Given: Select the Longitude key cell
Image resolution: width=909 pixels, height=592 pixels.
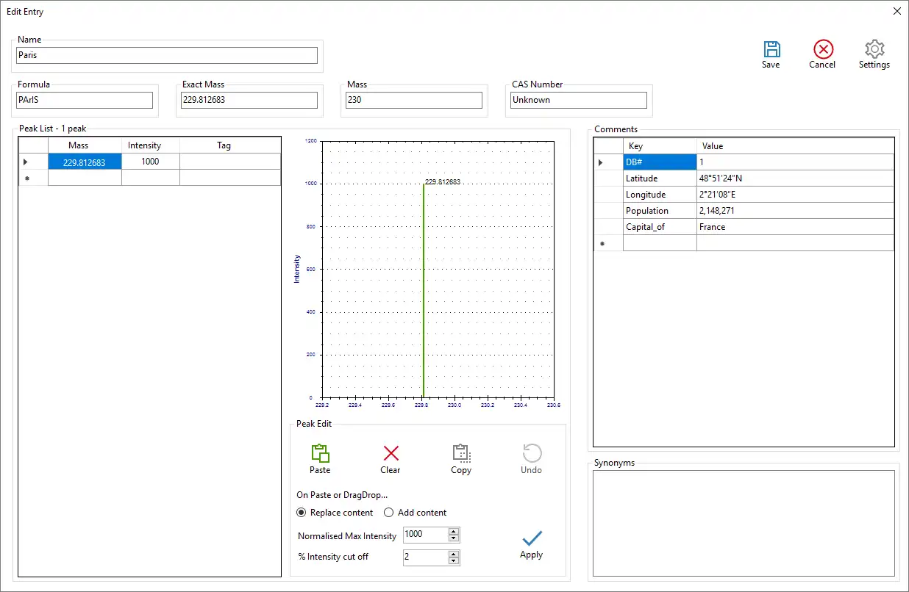Looking at the screenshot, I should tap(660, 195).
